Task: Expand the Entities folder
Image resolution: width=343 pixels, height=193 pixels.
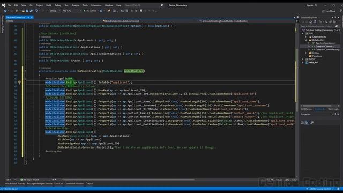Action: coord(306,53)
